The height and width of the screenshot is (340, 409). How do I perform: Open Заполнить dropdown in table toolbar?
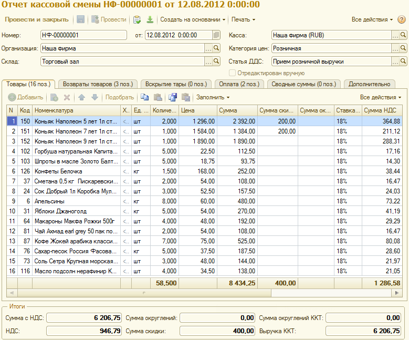click(213, 97)
